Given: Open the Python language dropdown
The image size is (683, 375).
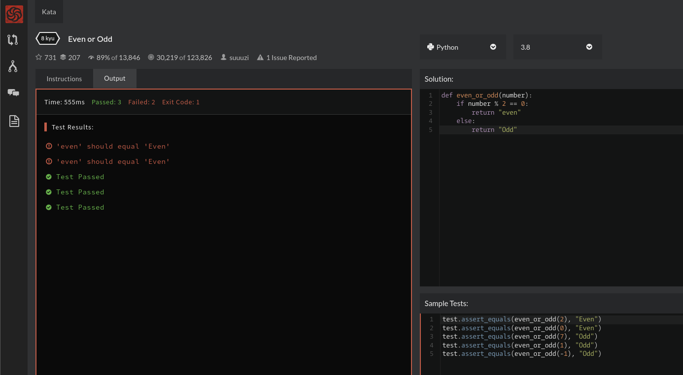Looking at the screenshot, I should [x=462, y=47].
